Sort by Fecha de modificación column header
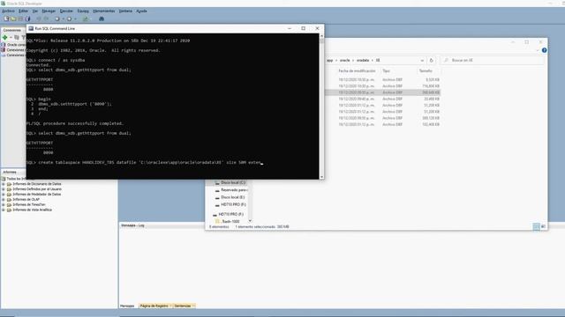This screenshot has width=565, height=317. 357,70
